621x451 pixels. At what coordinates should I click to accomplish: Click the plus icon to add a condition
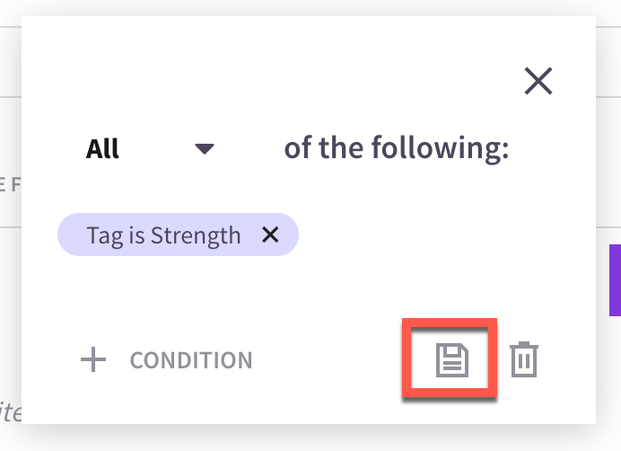tap(93, 359)
